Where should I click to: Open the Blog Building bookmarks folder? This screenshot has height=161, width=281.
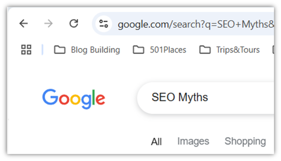[95, 50]
